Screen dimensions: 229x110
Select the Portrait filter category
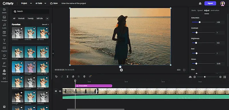pyautogui.click(x=21, y=18)
